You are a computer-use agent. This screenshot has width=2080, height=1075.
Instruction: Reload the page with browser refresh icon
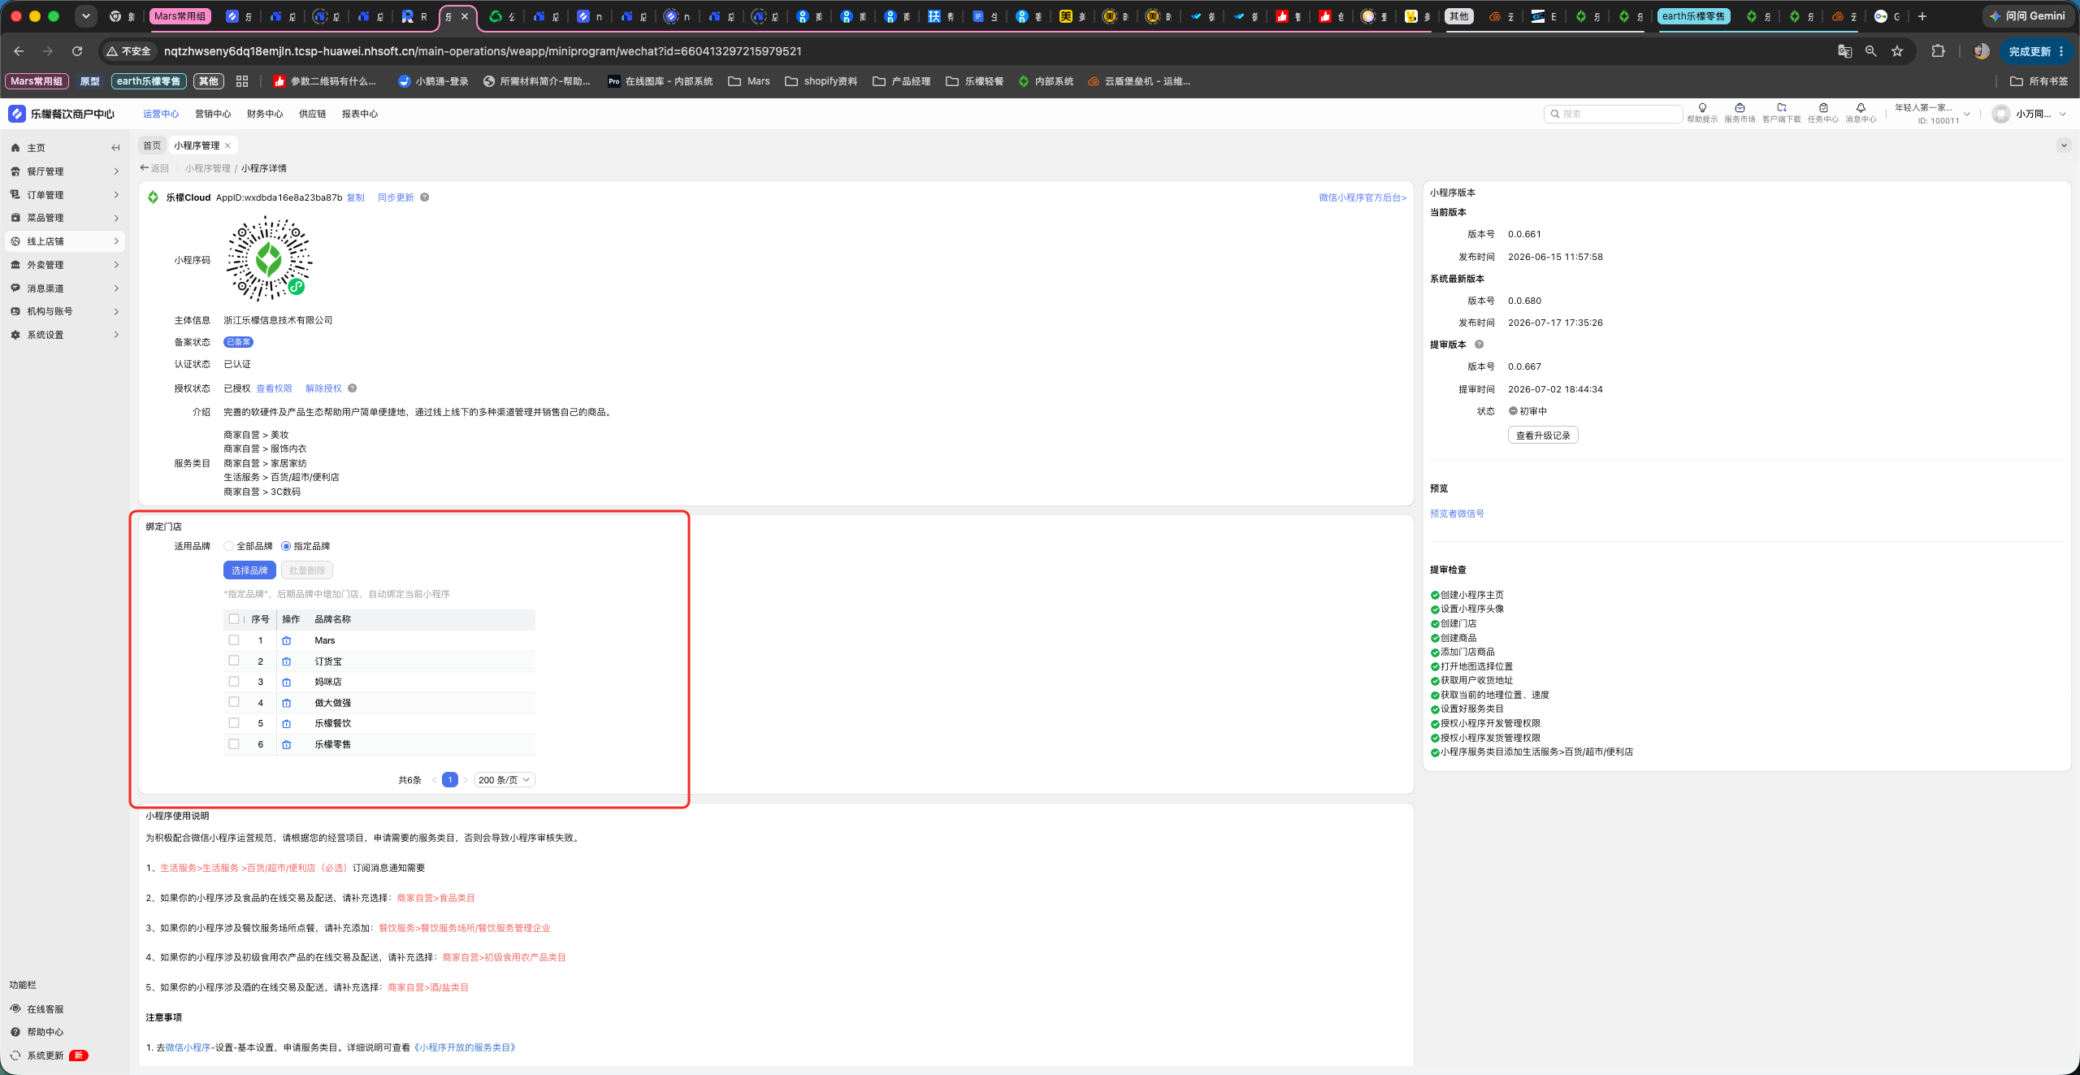tap(77, 51)
